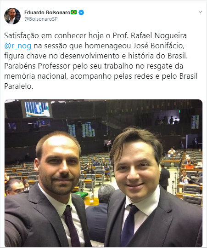Image resolution: width=207 pixels, height=248 pixels.
Task: Click the tweet line starting with Satisfação
Action: point(95,35)
